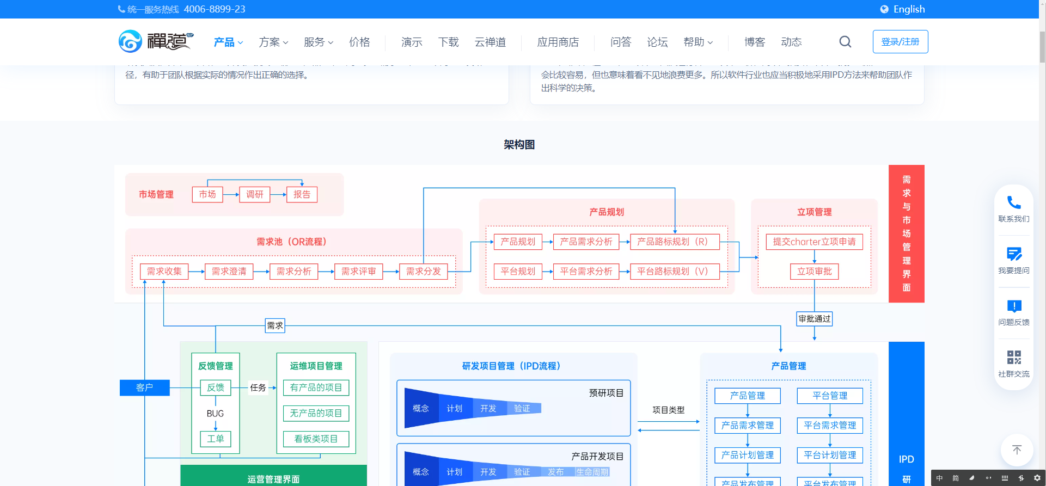Viewport: 1046px width, 486px height.
Task: Expand the 帮助 dropdown menu
Action: coord(698,42)
